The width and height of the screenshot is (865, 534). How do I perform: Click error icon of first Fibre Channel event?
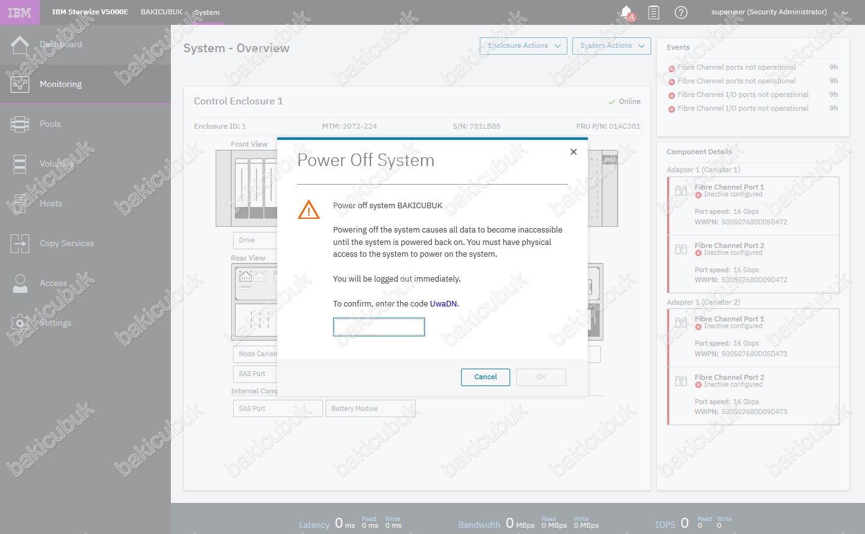(x=672, y=68)
